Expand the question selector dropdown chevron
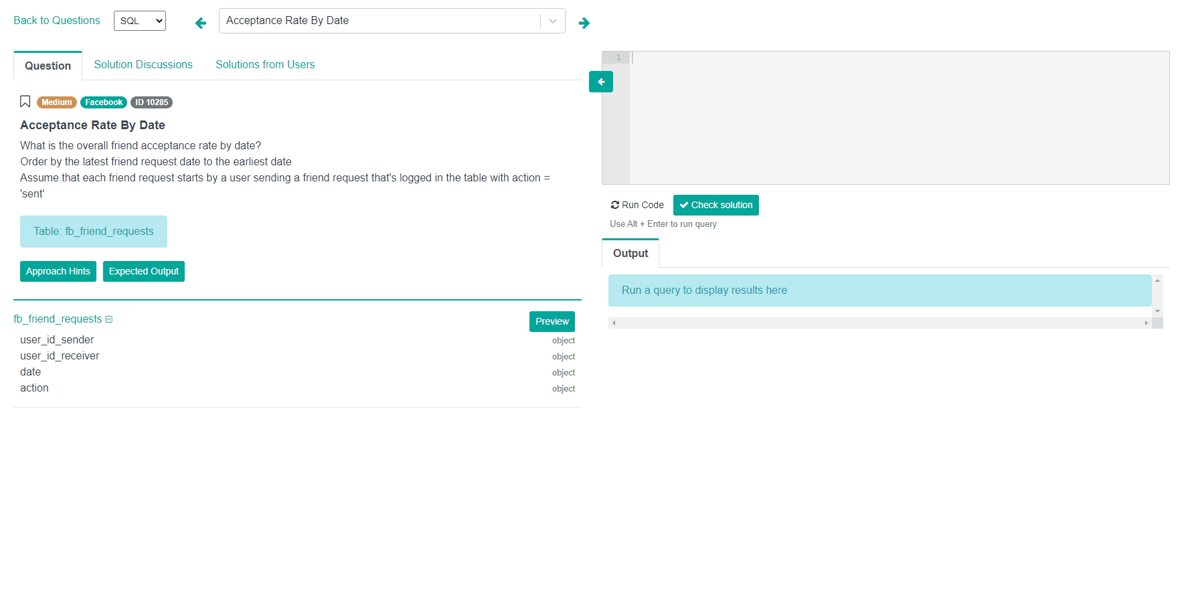Screen dimensions: 1178x589 click(553, 21)
